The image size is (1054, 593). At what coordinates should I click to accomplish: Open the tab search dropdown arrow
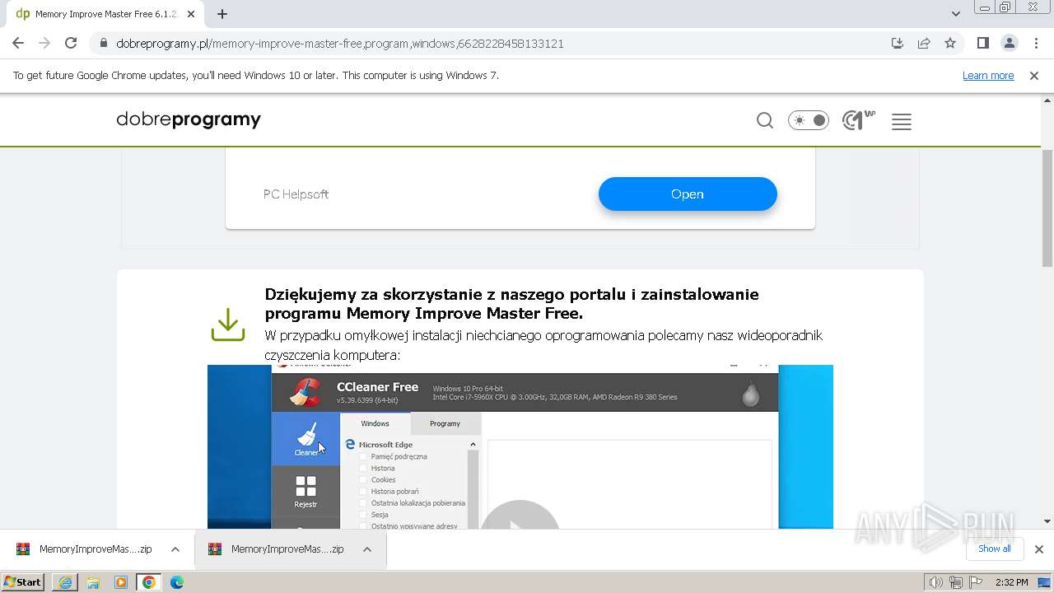point(955,13)
